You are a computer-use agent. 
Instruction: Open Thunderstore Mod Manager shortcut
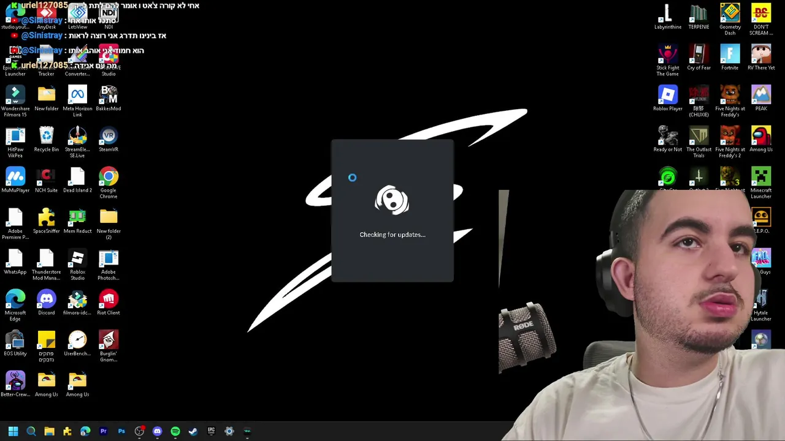click(x=47, y=265)
